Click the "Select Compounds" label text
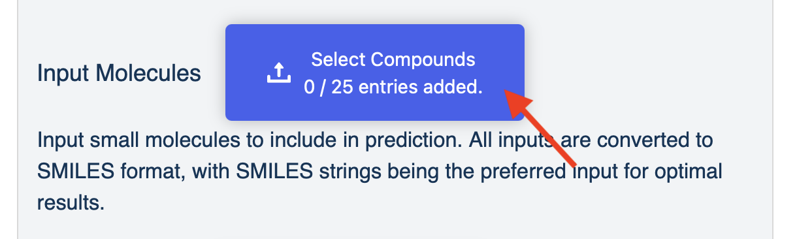The image size is (797, 239). (393, 59)
